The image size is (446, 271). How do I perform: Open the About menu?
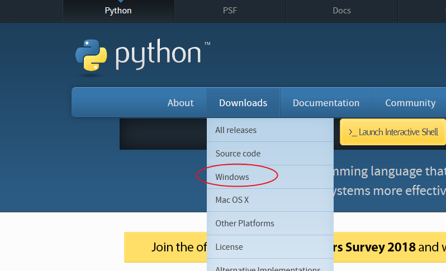pyautogui.click(x=181, y=103)
